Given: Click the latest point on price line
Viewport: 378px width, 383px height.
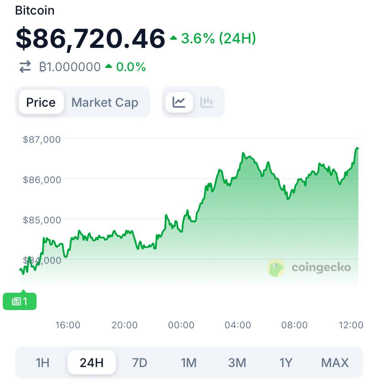Looking at the screenshot, I should (357, 148).
